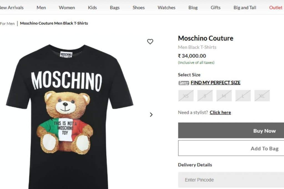Open the Women category menu

point(67,7)
